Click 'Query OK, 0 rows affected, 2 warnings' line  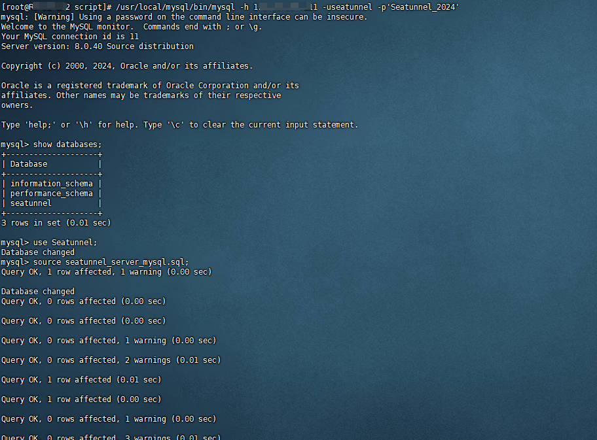(x=111, y=360)
